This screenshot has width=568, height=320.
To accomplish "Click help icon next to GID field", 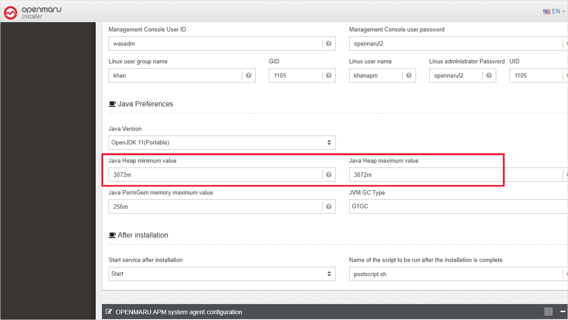I will coord(329,75).
